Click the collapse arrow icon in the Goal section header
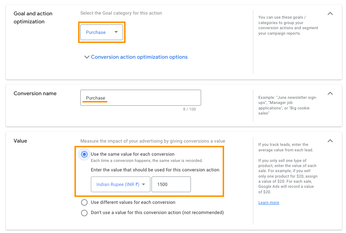Viewport: 346px width, 233px height. pos(330,13)
